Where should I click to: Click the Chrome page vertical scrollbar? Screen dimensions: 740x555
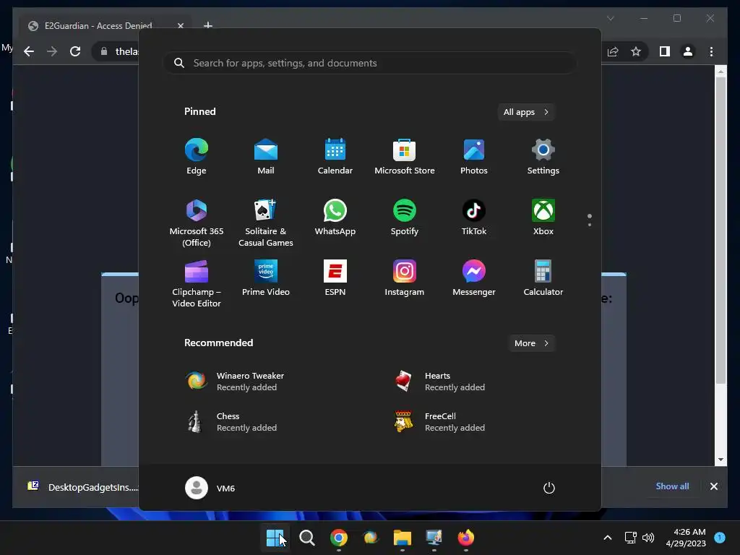click(720, 231)
